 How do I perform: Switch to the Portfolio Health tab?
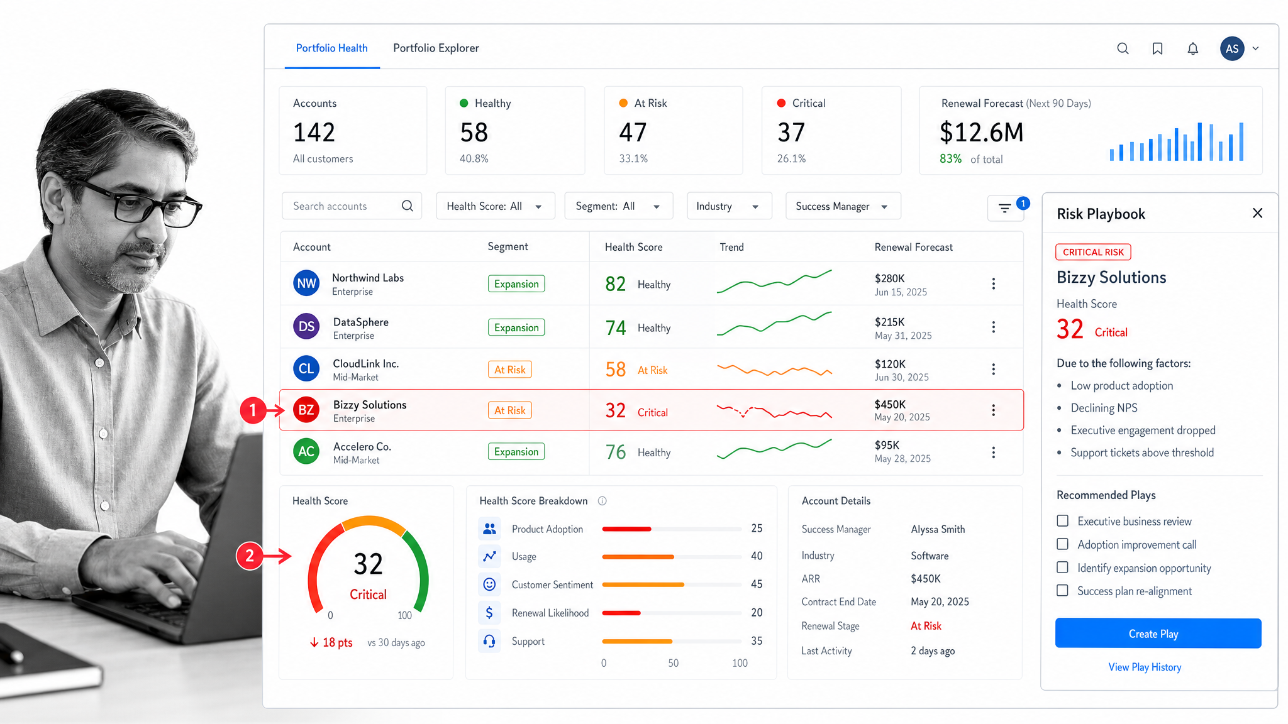(331, 48)
